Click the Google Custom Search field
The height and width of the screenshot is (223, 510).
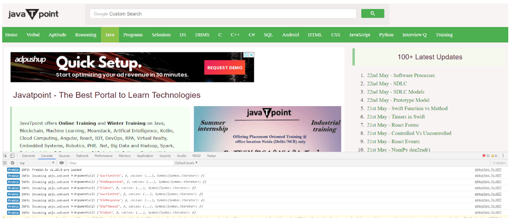223,14
